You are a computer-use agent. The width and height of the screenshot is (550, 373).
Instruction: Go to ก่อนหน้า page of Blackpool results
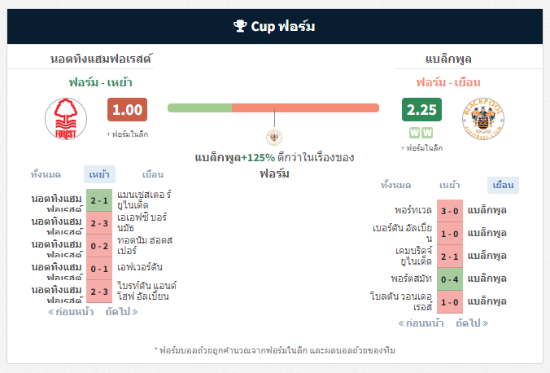point(421,323)
